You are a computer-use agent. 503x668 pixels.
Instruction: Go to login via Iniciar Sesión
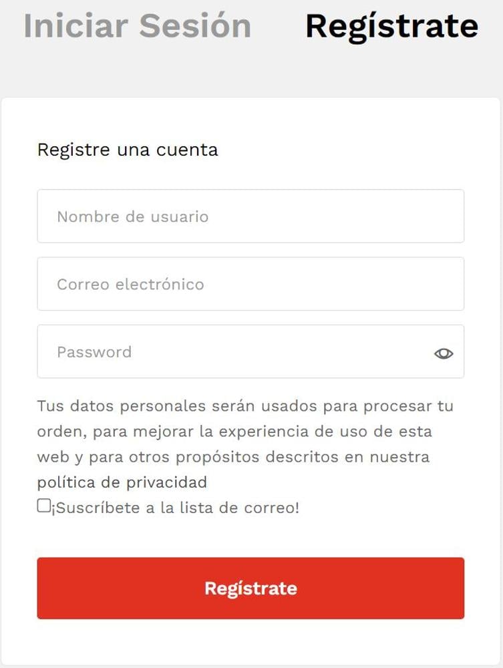138,26
